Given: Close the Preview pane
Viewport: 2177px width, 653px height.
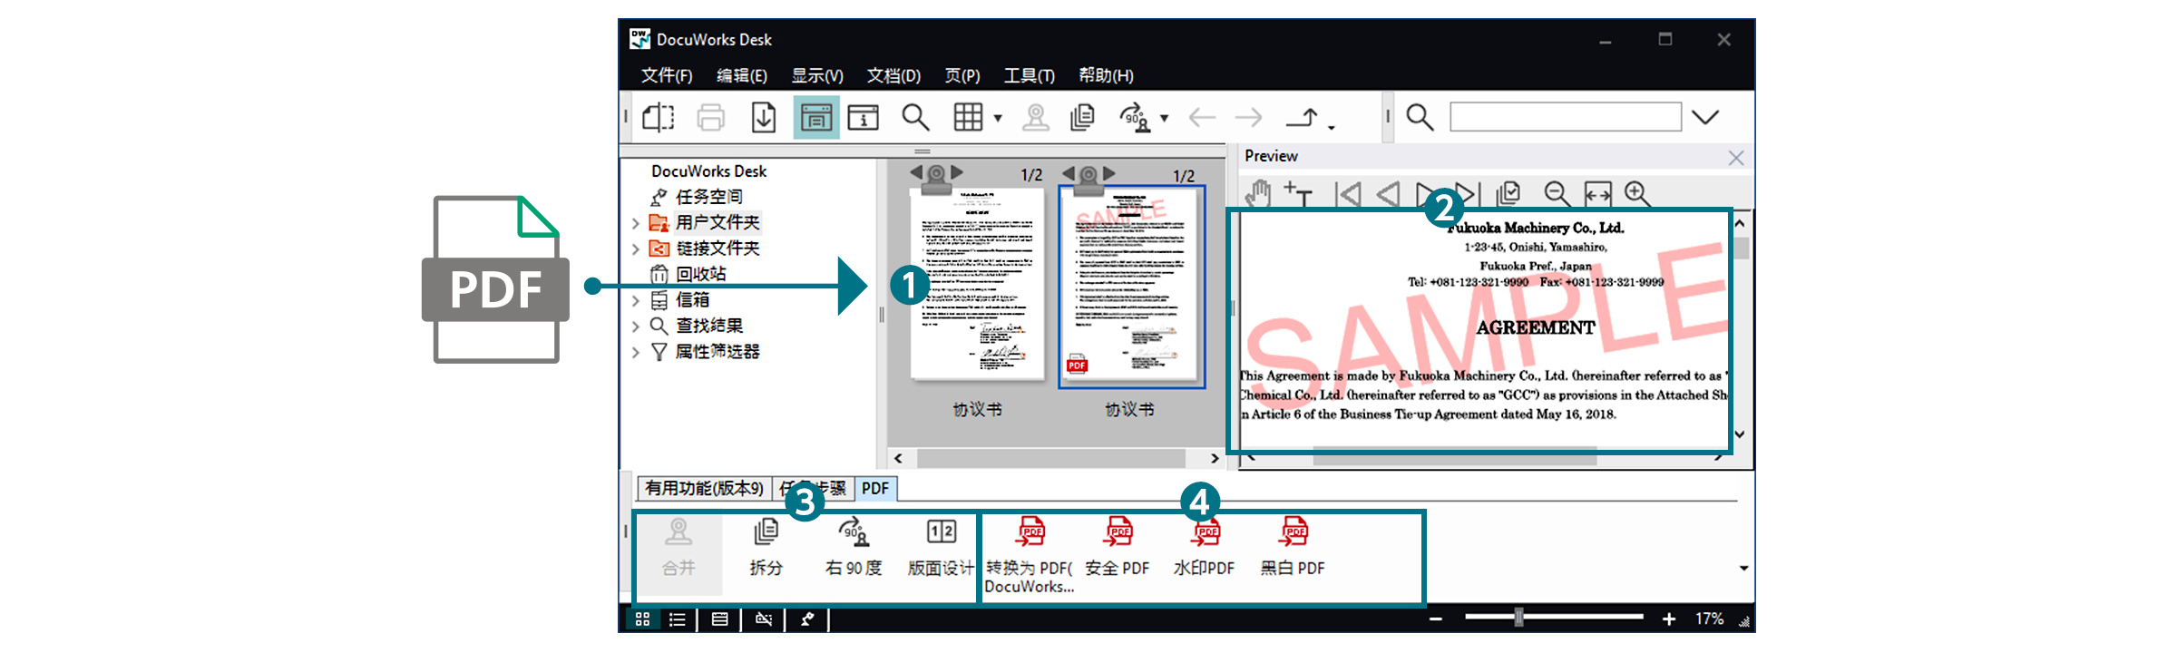Looking at the screenshot, I should click(x=1736, y=158).
